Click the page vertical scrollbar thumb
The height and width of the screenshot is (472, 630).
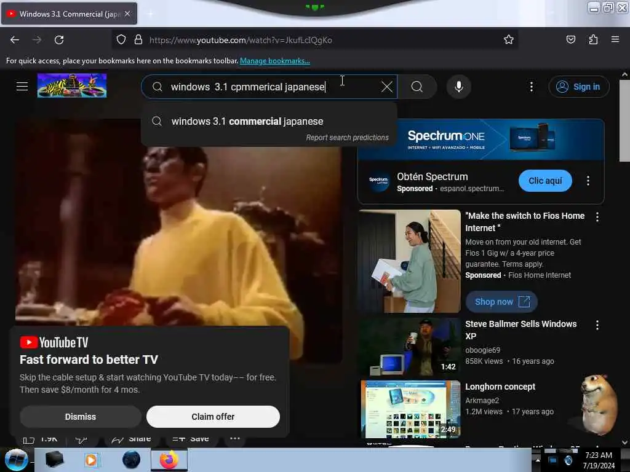click(x=624, y=120)
